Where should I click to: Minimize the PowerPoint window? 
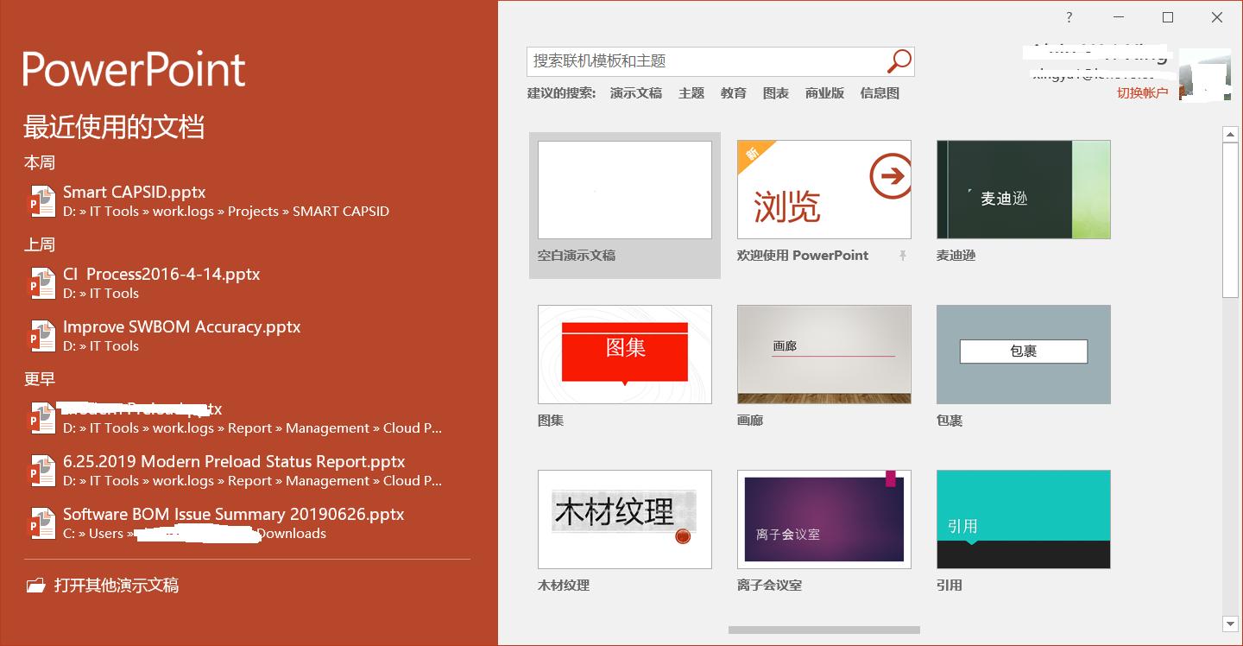pos(1119,17)
